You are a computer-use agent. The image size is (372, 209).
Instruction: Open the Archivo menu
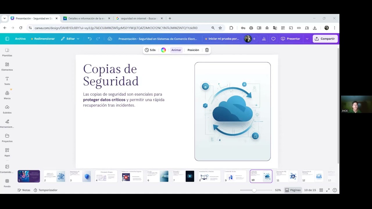point(20,39)
